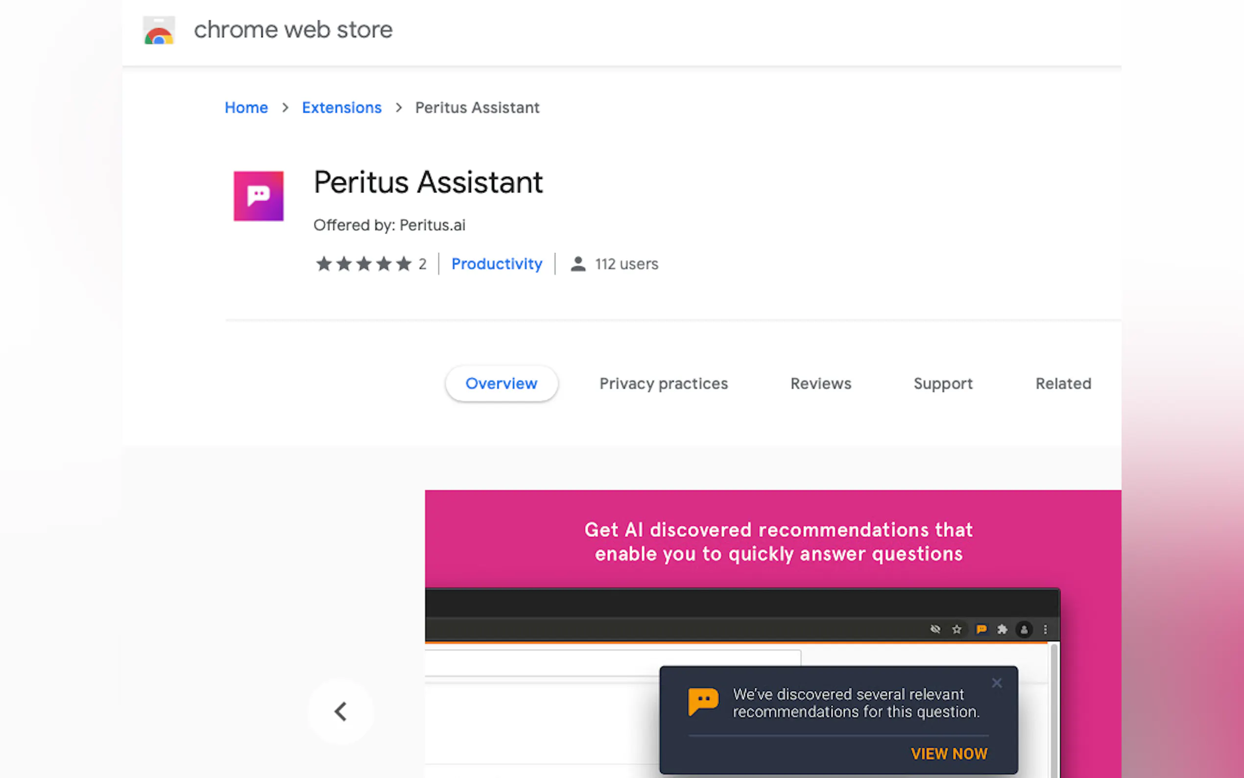Open the Reviews tab
Viewport: 1244px width, 778px height.
[x=820, y=384]
